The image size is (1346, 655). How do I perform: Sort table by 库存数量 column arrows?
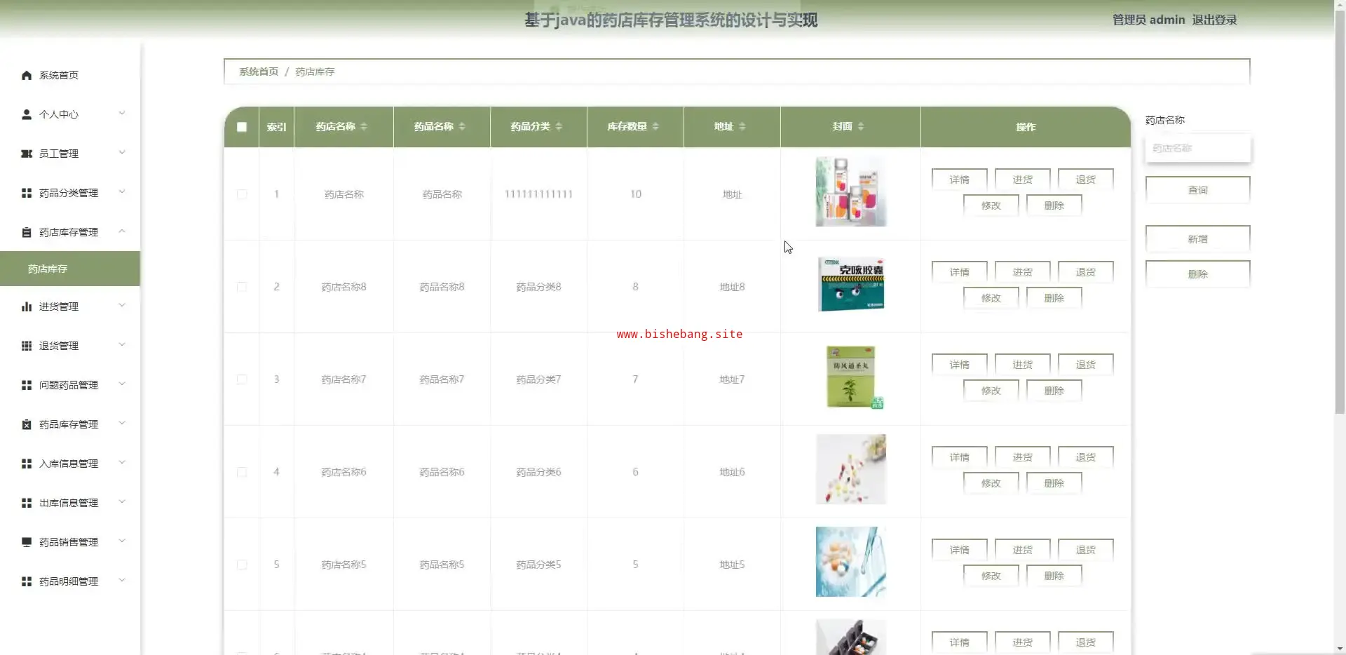coord(655,127)
